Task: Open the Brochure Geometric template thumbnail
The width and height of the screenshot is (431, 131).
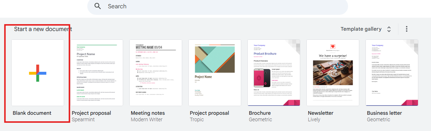Action: coord(274,73)
